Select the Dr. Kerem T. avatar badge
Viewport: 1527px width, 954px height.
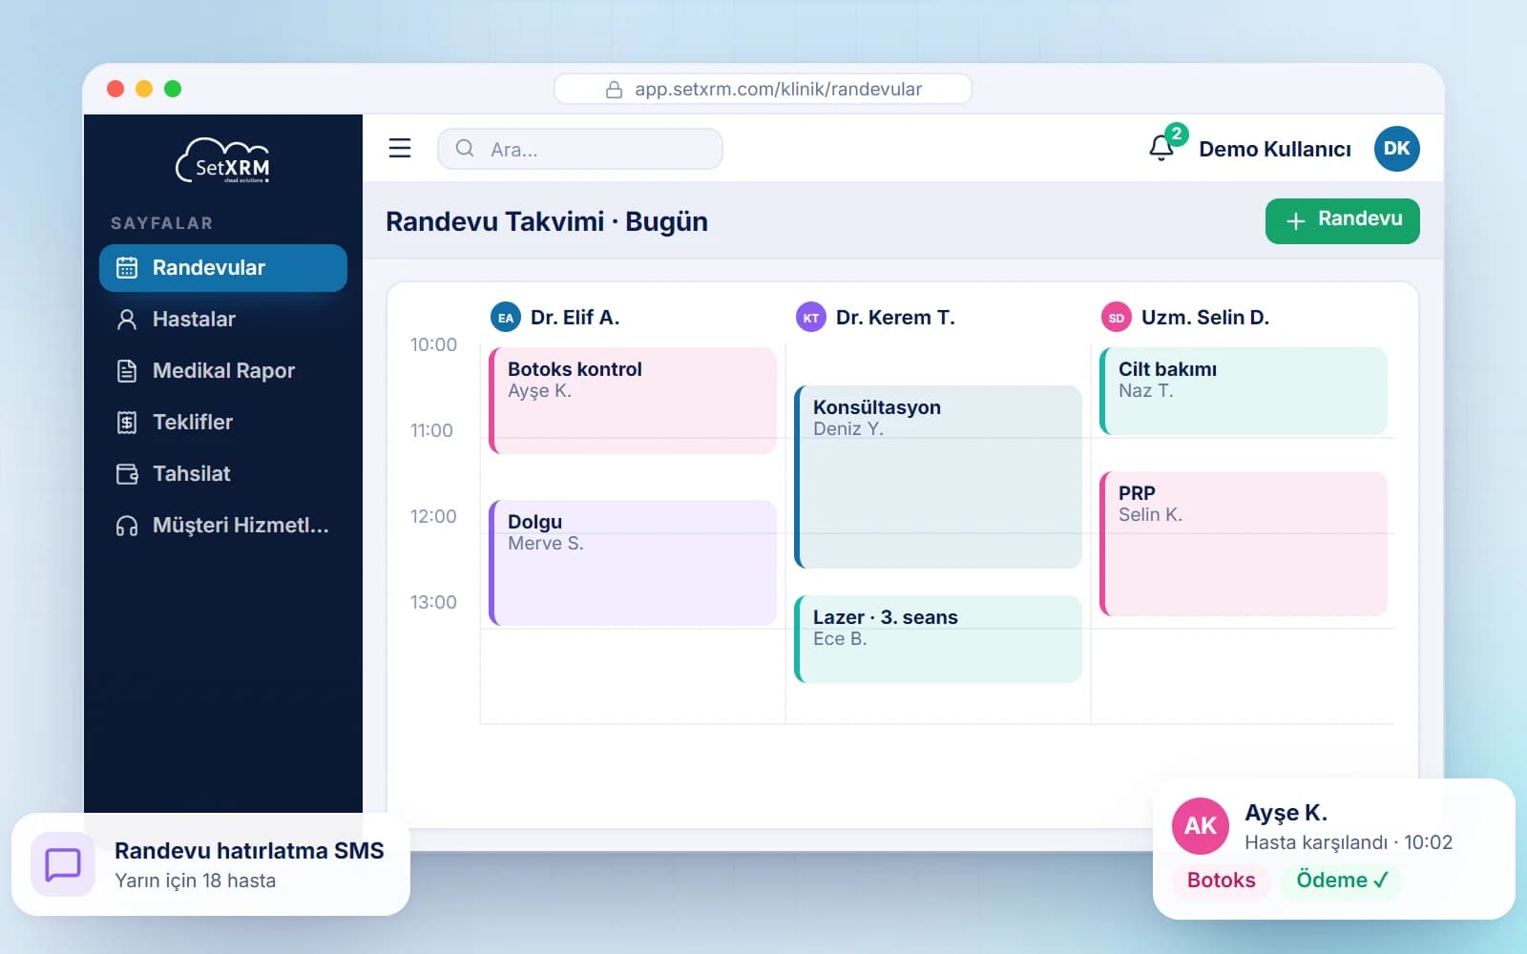coord(811,318)
